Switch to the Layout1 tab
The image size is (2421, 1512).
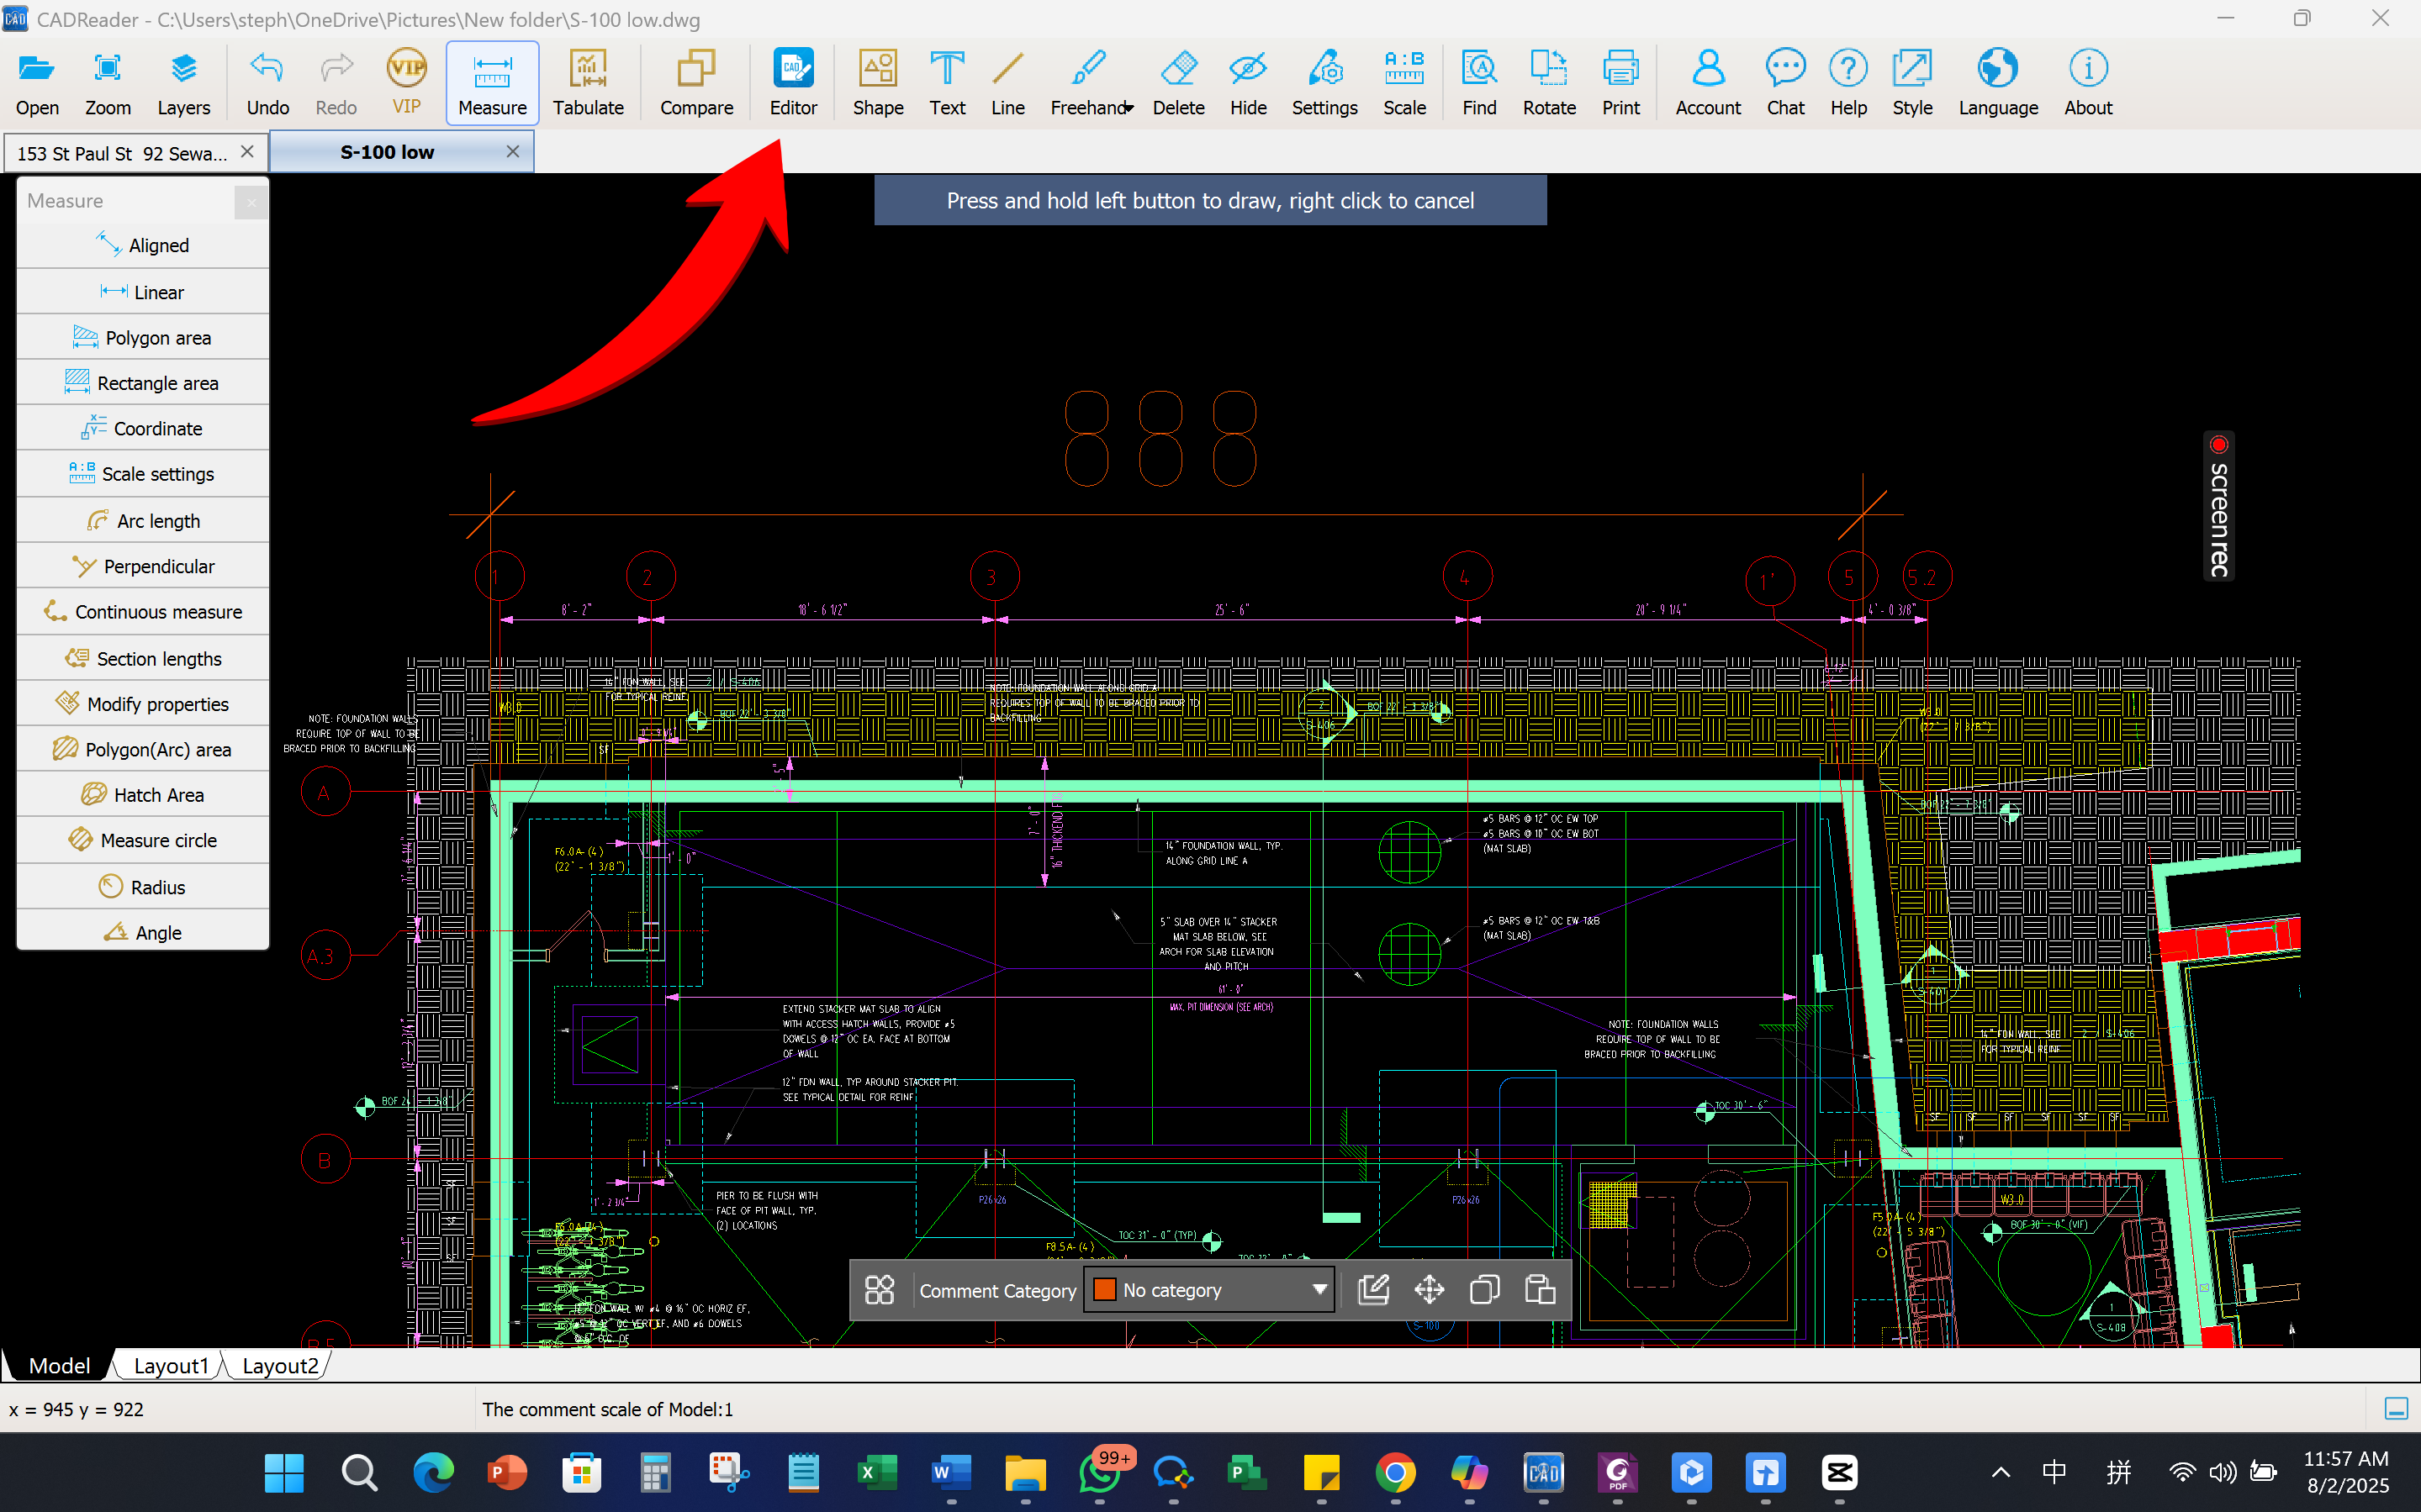coord(171,1366)
